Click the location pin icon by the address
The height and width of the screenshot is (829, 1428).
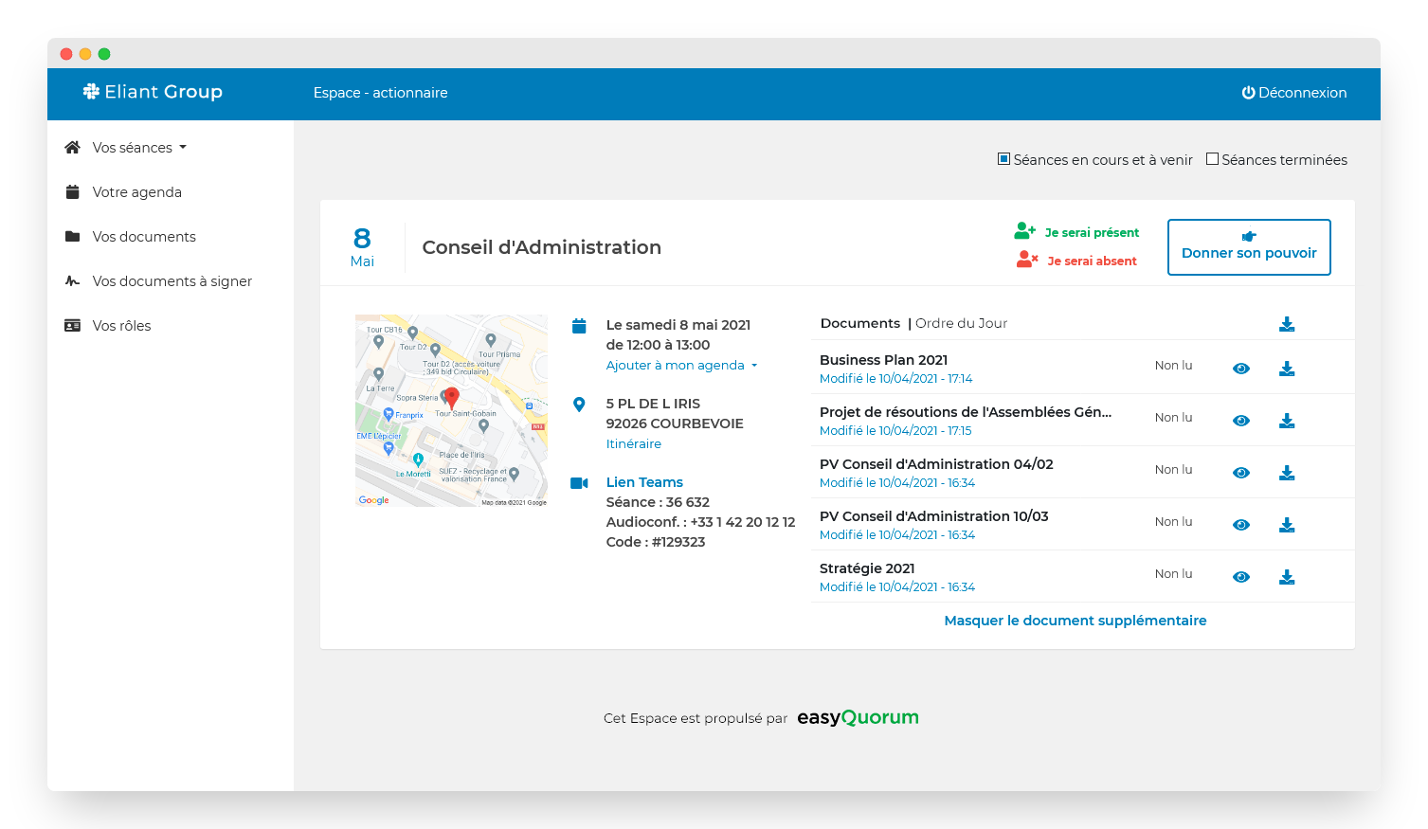[579, 405]
